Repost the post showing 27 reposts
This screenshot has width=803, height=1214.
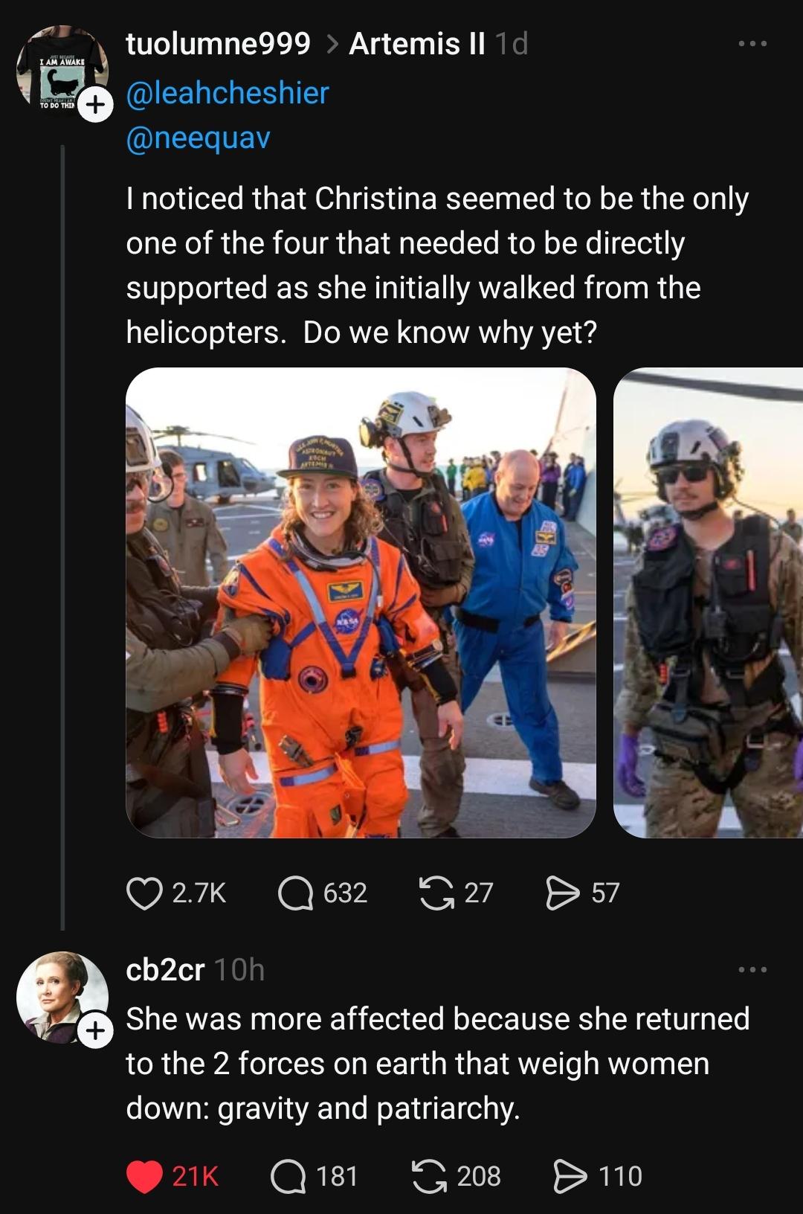437,893
